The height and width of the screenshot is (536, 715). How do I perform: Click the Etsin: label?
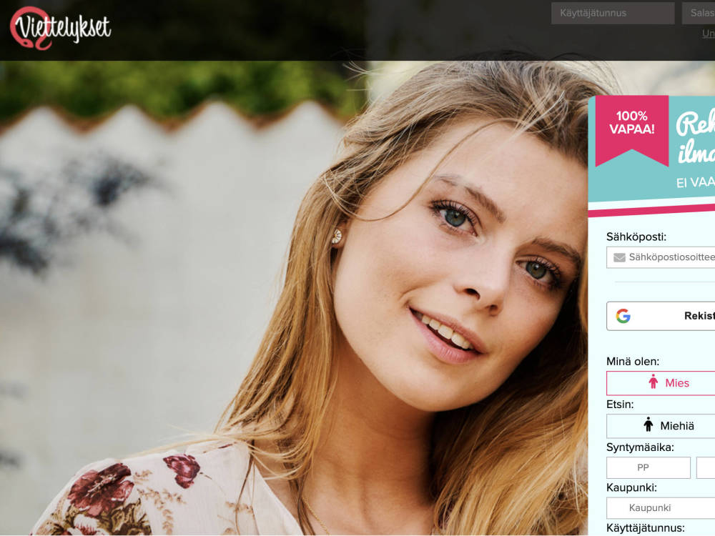tap(620, 405)
